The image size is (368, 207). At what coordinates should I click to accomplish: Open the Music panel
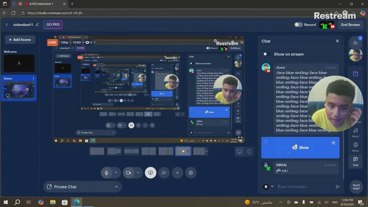pyautogui.click(x=356, y=133)
